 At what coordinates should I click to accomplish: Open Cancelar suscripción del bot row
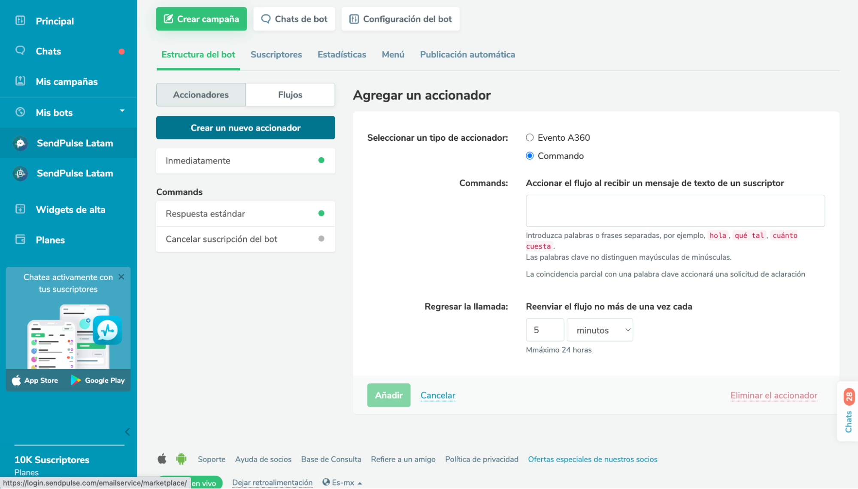246,239
